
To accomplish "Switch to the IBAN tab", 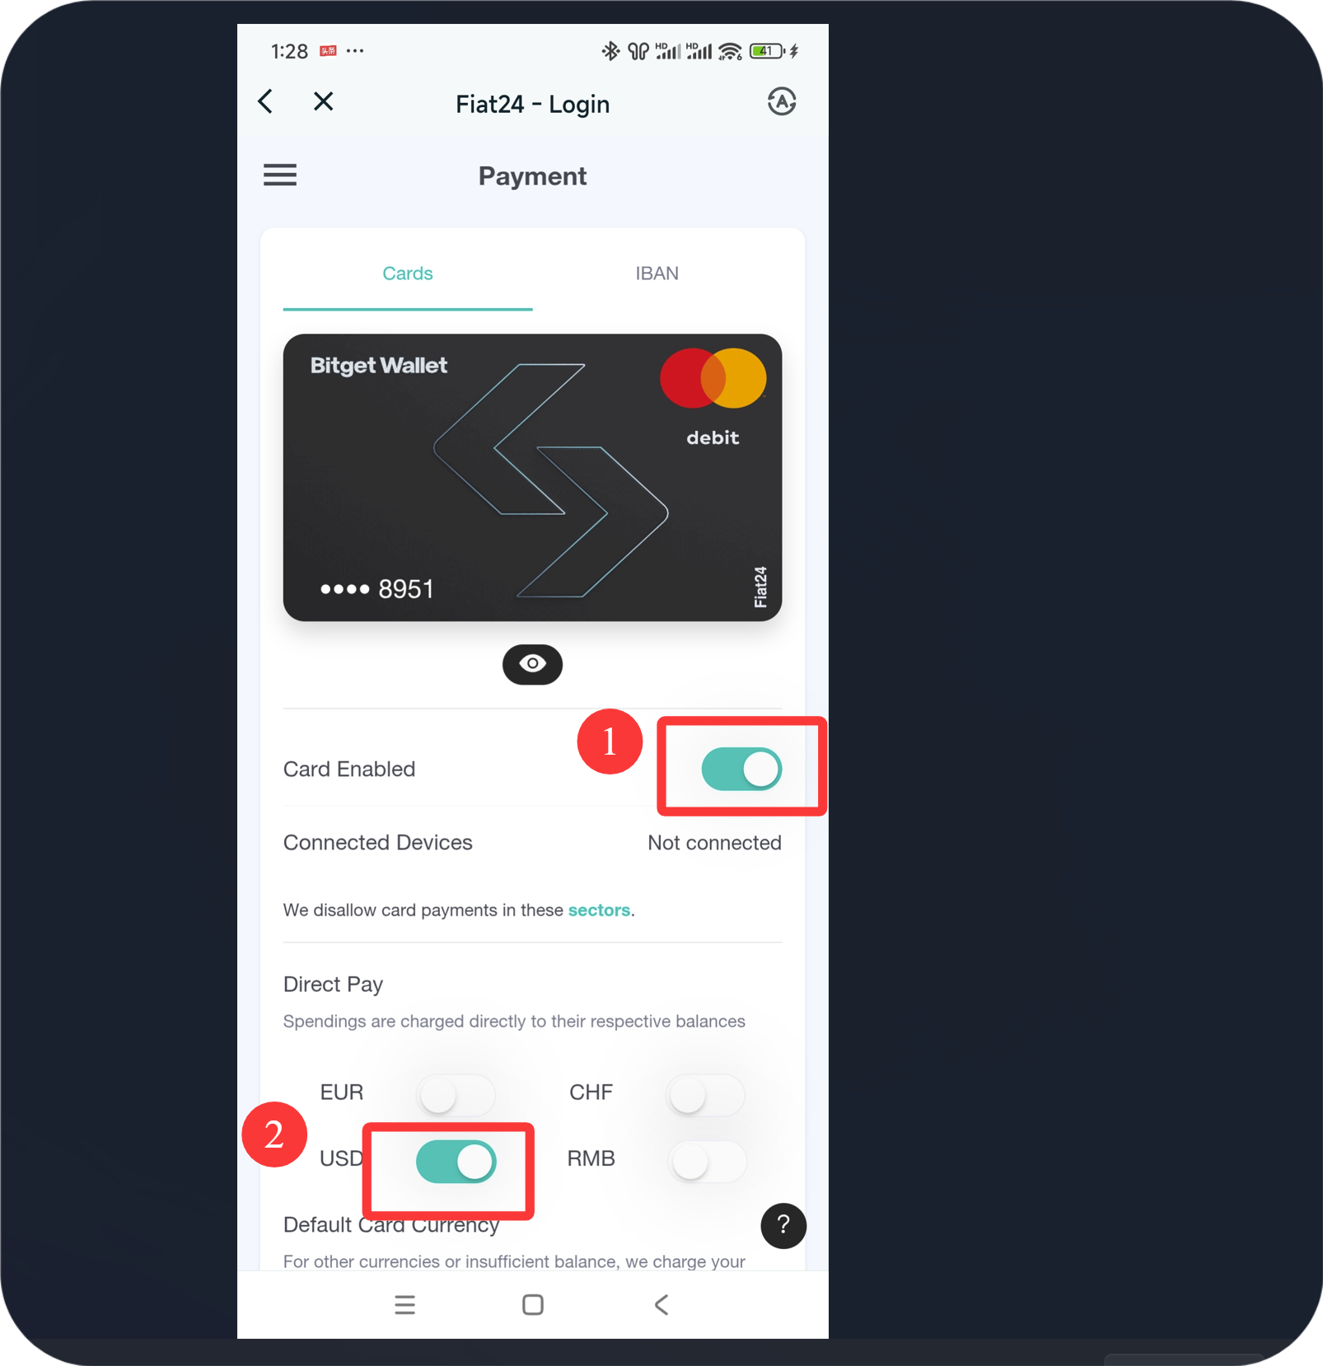I will 657,274.
